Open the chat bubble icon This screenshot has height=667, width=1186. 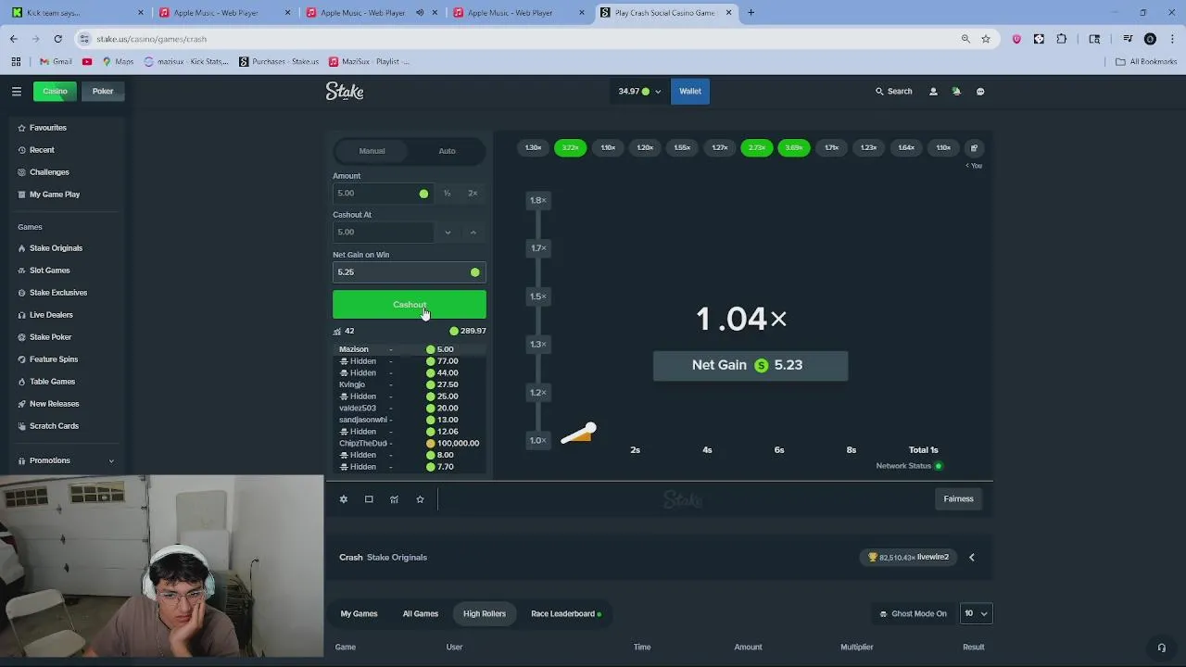click(x=980, y=92)
